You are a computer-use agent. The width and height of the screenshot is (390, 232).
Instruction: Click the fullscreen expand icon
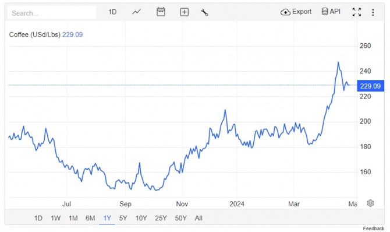click(x=357, y=12)
